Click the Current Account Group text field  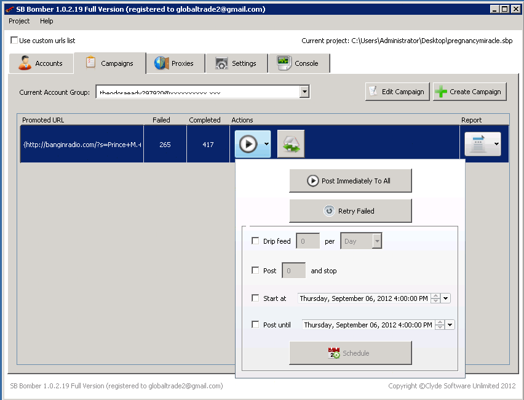(x=198, y=92)
